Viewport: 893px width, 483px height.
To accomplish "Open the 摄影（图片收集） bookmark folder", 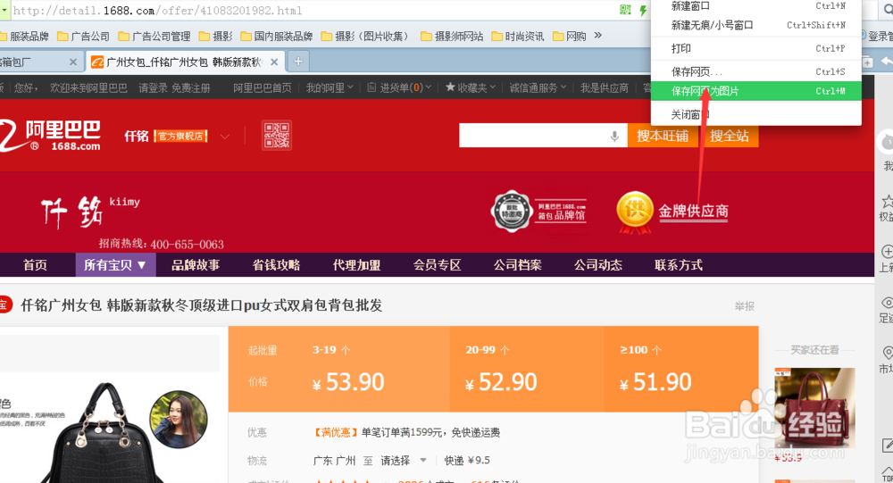I will pos(365,37).
